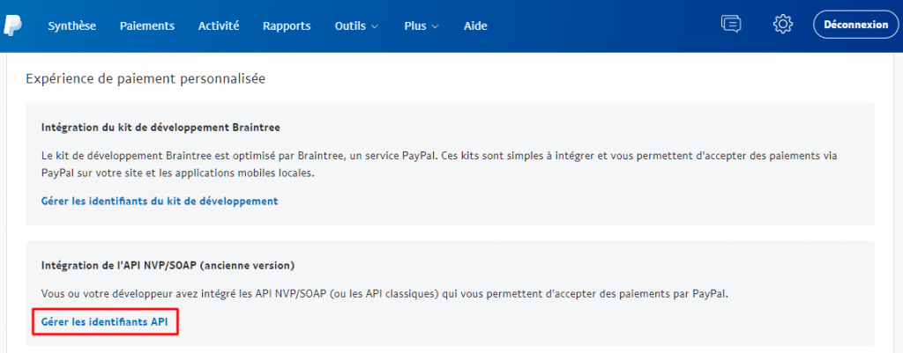
Task: Open the Aide help page
Action: click(x=475, y=26)
